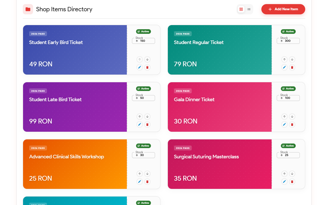
Task: Delete the Student Early Bird Ticket
Action: point(147,67)
